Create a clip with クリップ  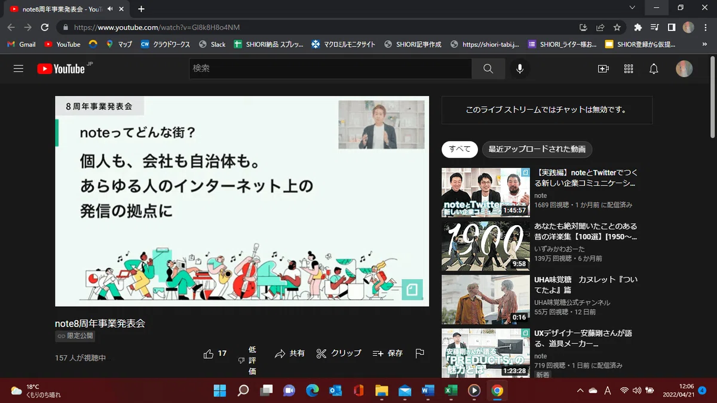pyautogui.click(x=339, y=353)
